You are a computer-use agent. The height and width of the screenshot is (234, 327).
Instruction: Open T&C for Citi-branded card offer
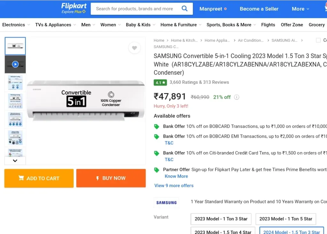[x=169, y=159]
